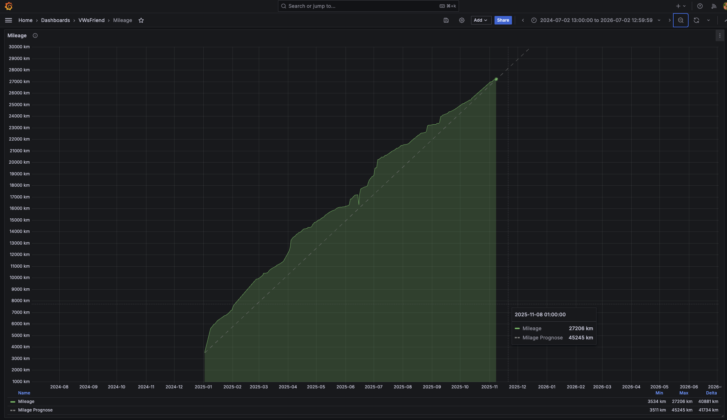727x420 pixels.
Task: Zoom out the time range
Action: click(680, 20)
